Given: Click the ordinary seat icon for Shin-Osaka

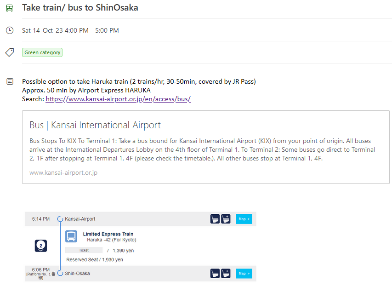Looking at the screenshot, I should [215, 274].
